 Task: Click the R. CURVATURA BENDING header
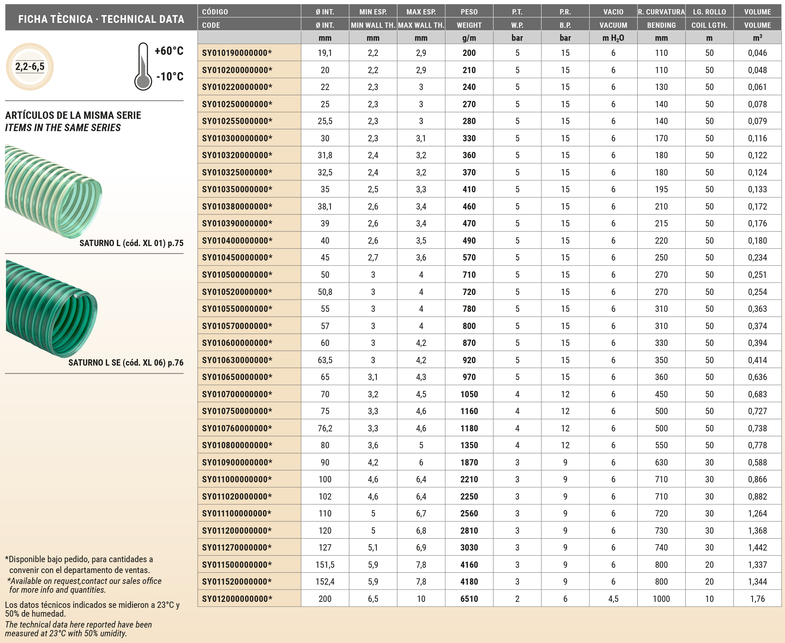pyautogui.click(x=661, y=18)
